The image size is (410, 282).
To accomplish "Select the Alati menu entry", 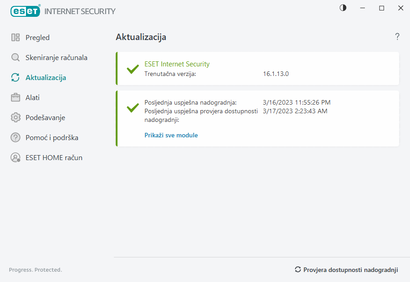I will pos(33,98).
